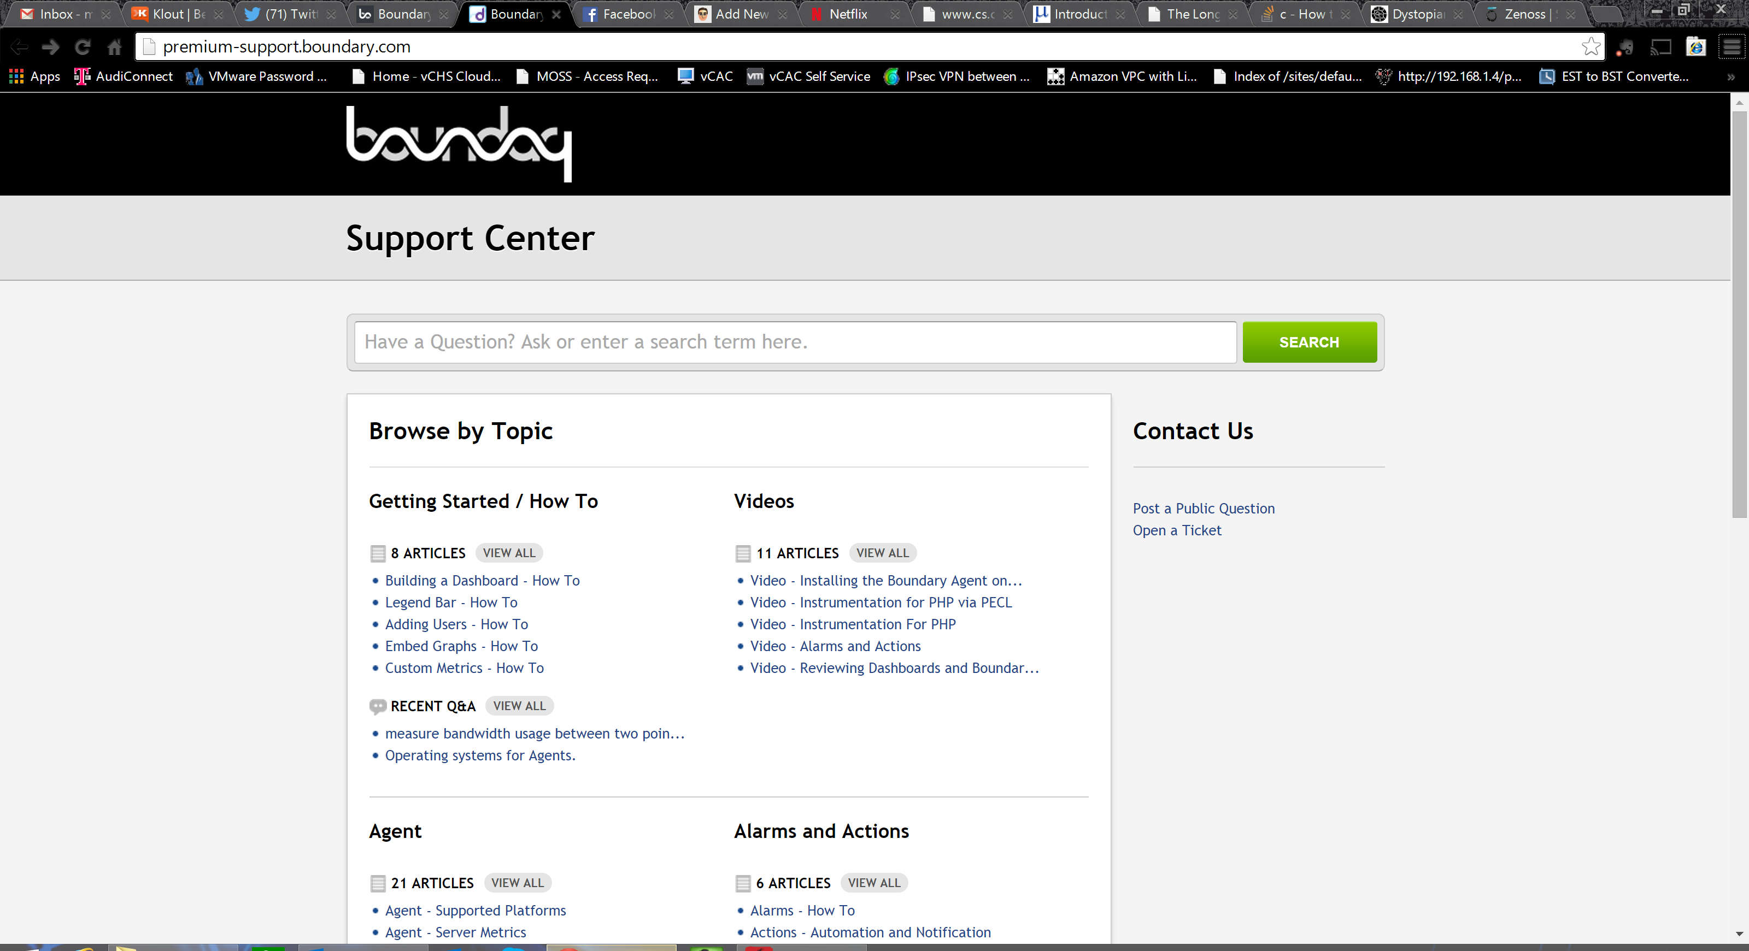This screenshot has width=1749, height=951.
Task: Switch to the Facebook tab
Action: click(628, 14)
